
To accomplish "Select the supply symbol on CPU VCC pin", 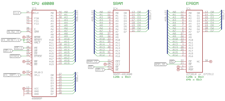I will [x=24, y=89].
